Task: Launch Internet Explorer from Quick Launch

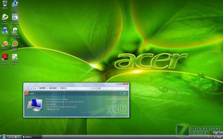Action: tap(19, 137)
